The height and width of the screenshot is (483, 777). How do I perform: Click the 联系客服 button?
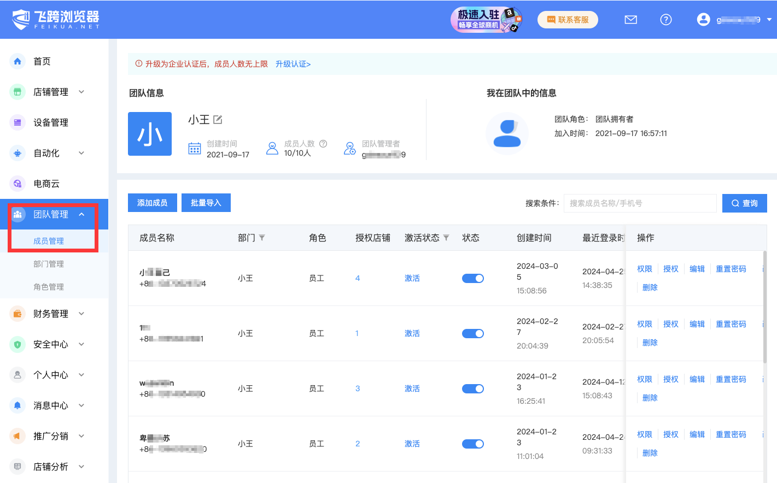568,20
